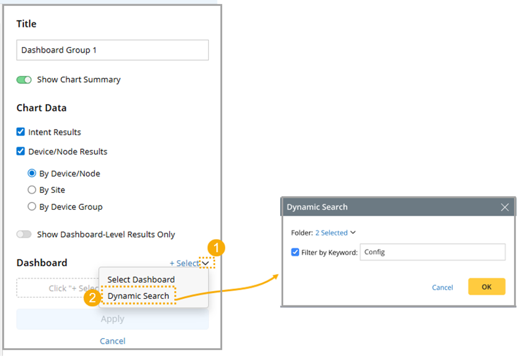Select the By Device/Node radio option
517x357 pixels.
click(32, 173)
